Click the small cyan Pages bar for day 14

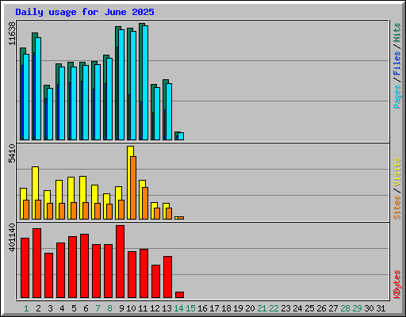click(x=181, y=136)
